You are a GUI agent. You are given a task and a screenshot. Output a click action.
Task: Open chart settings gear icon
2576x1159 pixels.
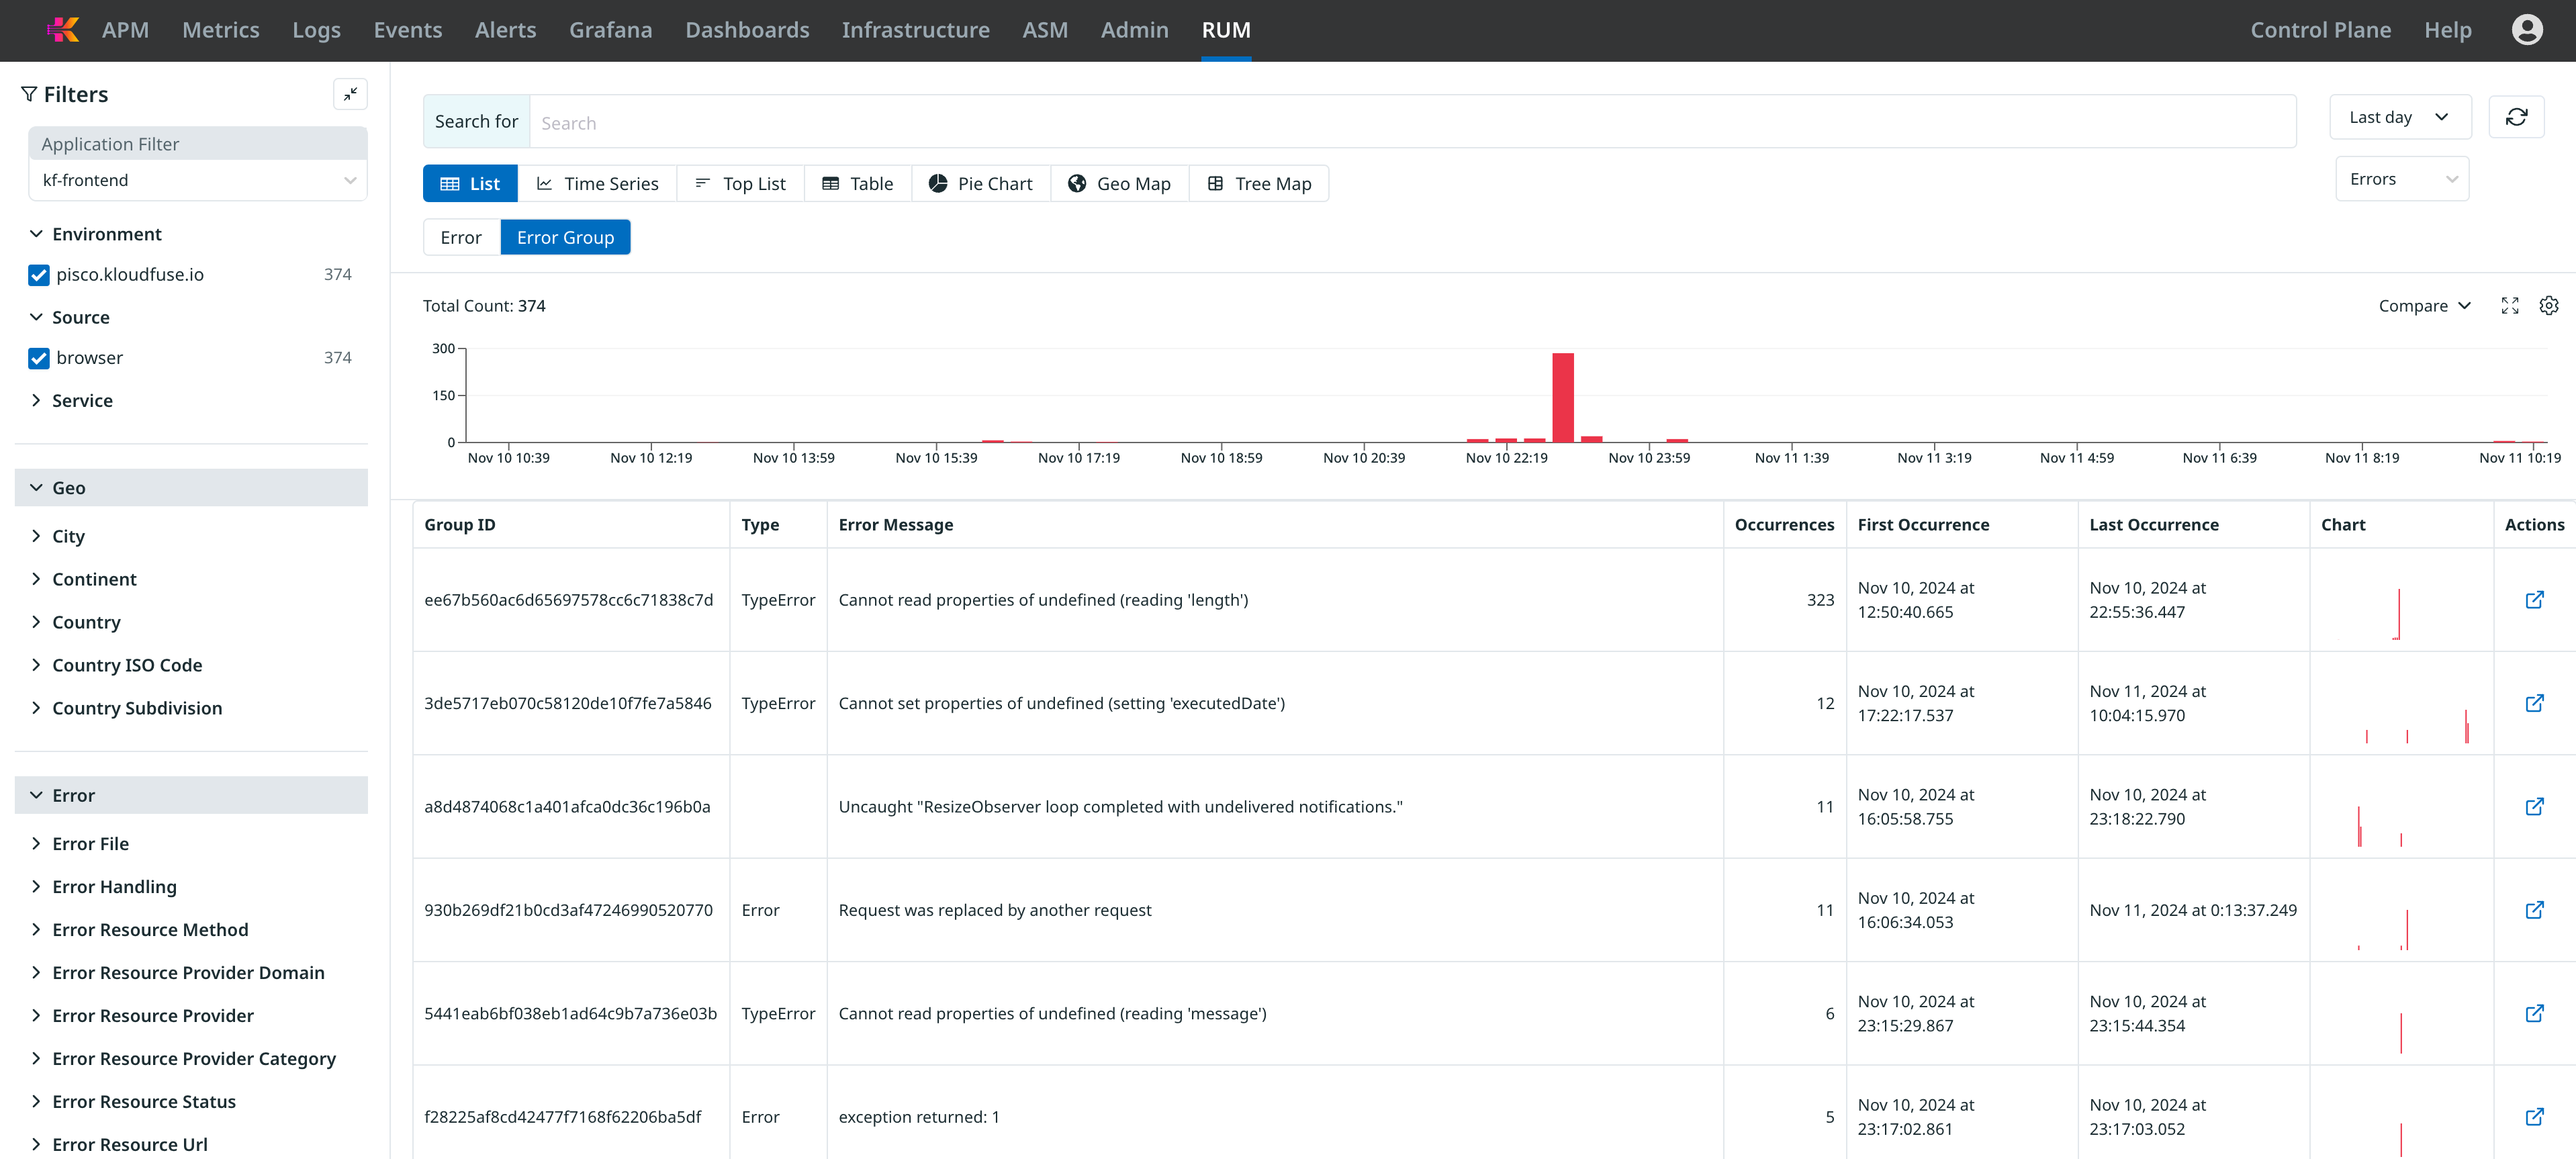[x=2548, y=306]
